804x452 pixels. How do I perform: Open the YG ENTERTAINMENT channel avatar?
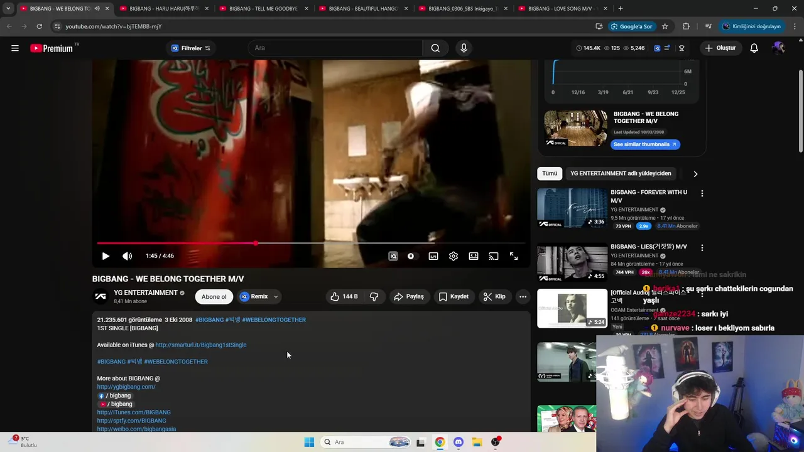tap(100, 296)
